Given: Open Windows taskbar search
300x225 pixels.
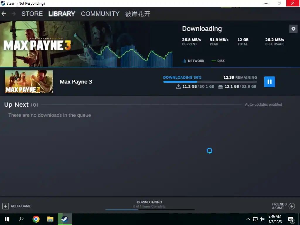Looking at the screenshot, I should pyautogui.click(x=21, y=219).
